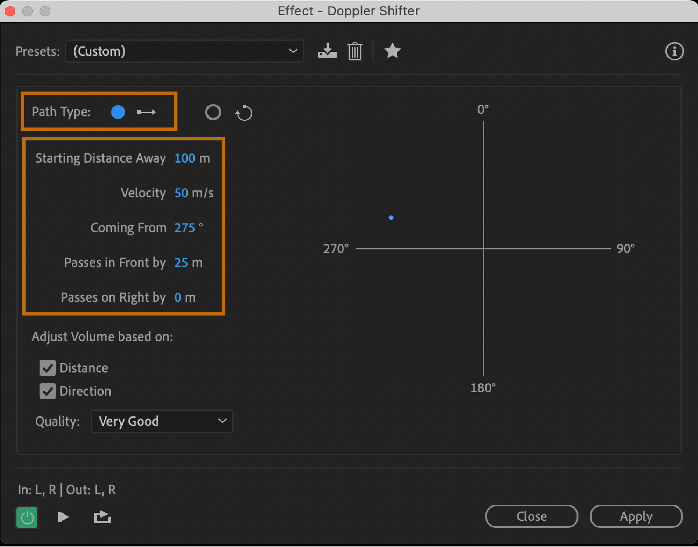The image size is (698, 547).
Task: Click the blue position dot in graph
Action: [x=391, y=218]
